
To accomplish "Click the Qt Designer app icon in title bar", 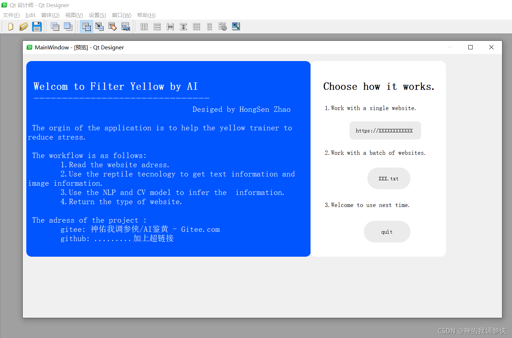I will (4, 5).
